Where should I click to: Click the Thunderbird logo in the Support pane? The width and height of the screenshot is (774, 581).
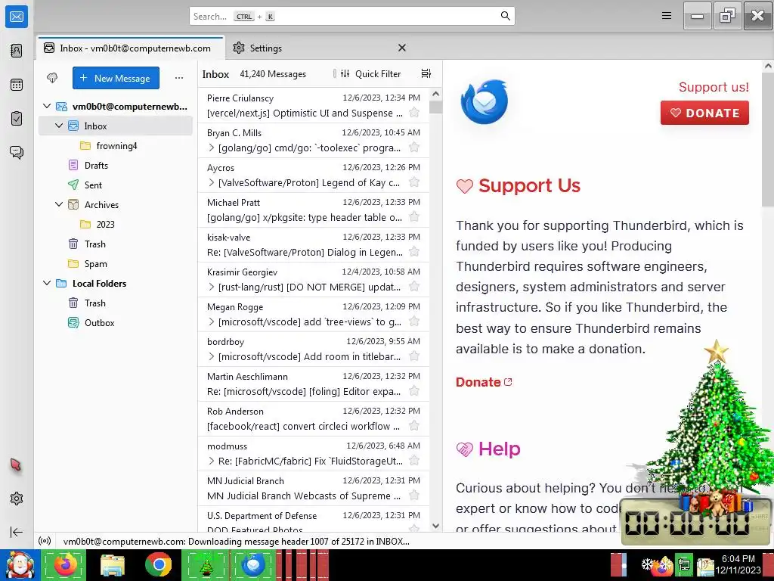point(485,101)
